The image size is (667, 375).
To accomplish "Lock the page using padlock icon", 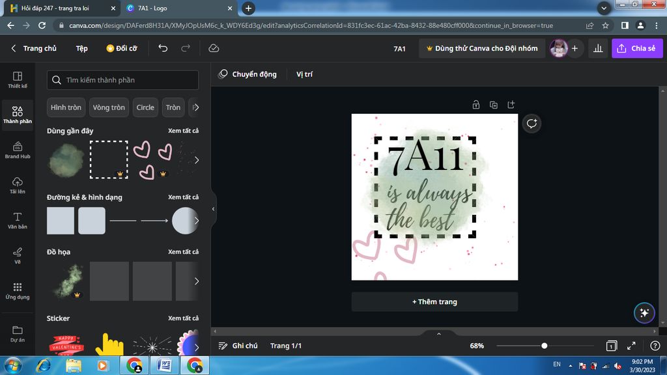I will click(476, 105).
